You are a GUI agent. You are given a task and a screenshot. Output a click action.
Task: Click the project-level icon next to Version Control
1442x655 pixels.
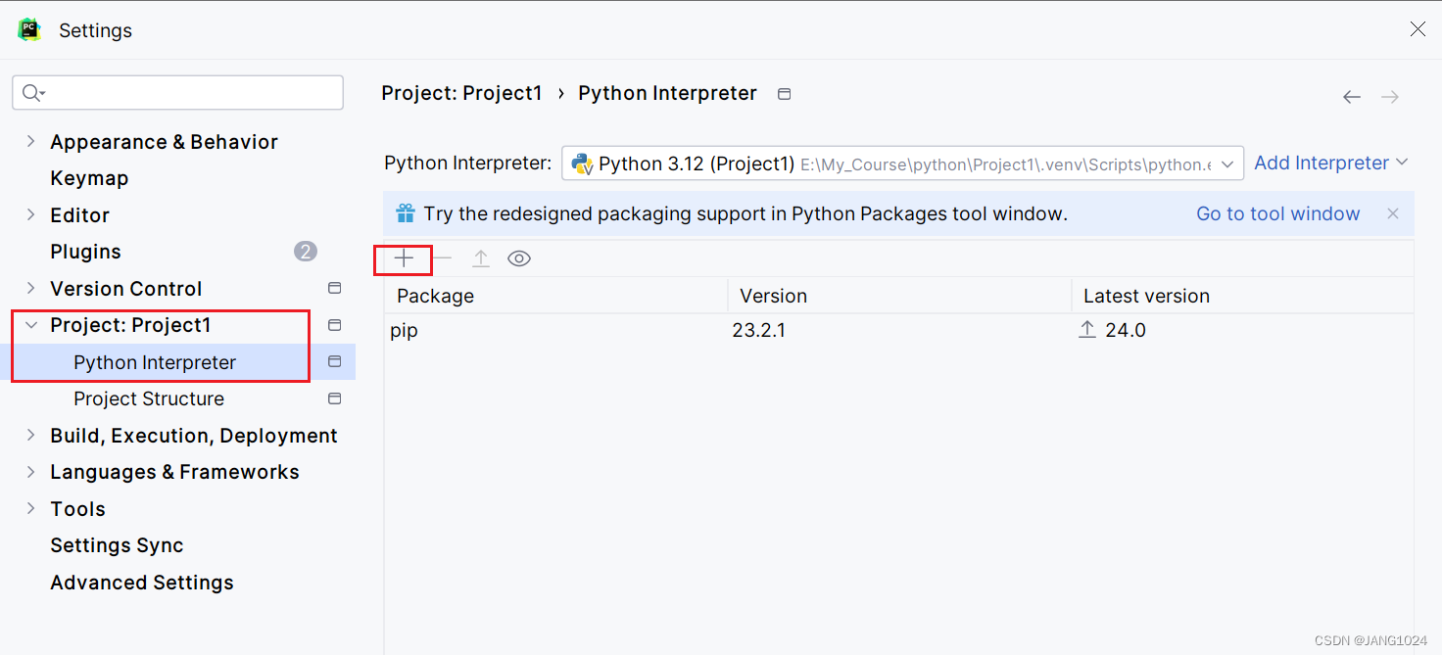click(x=334, y=288)
